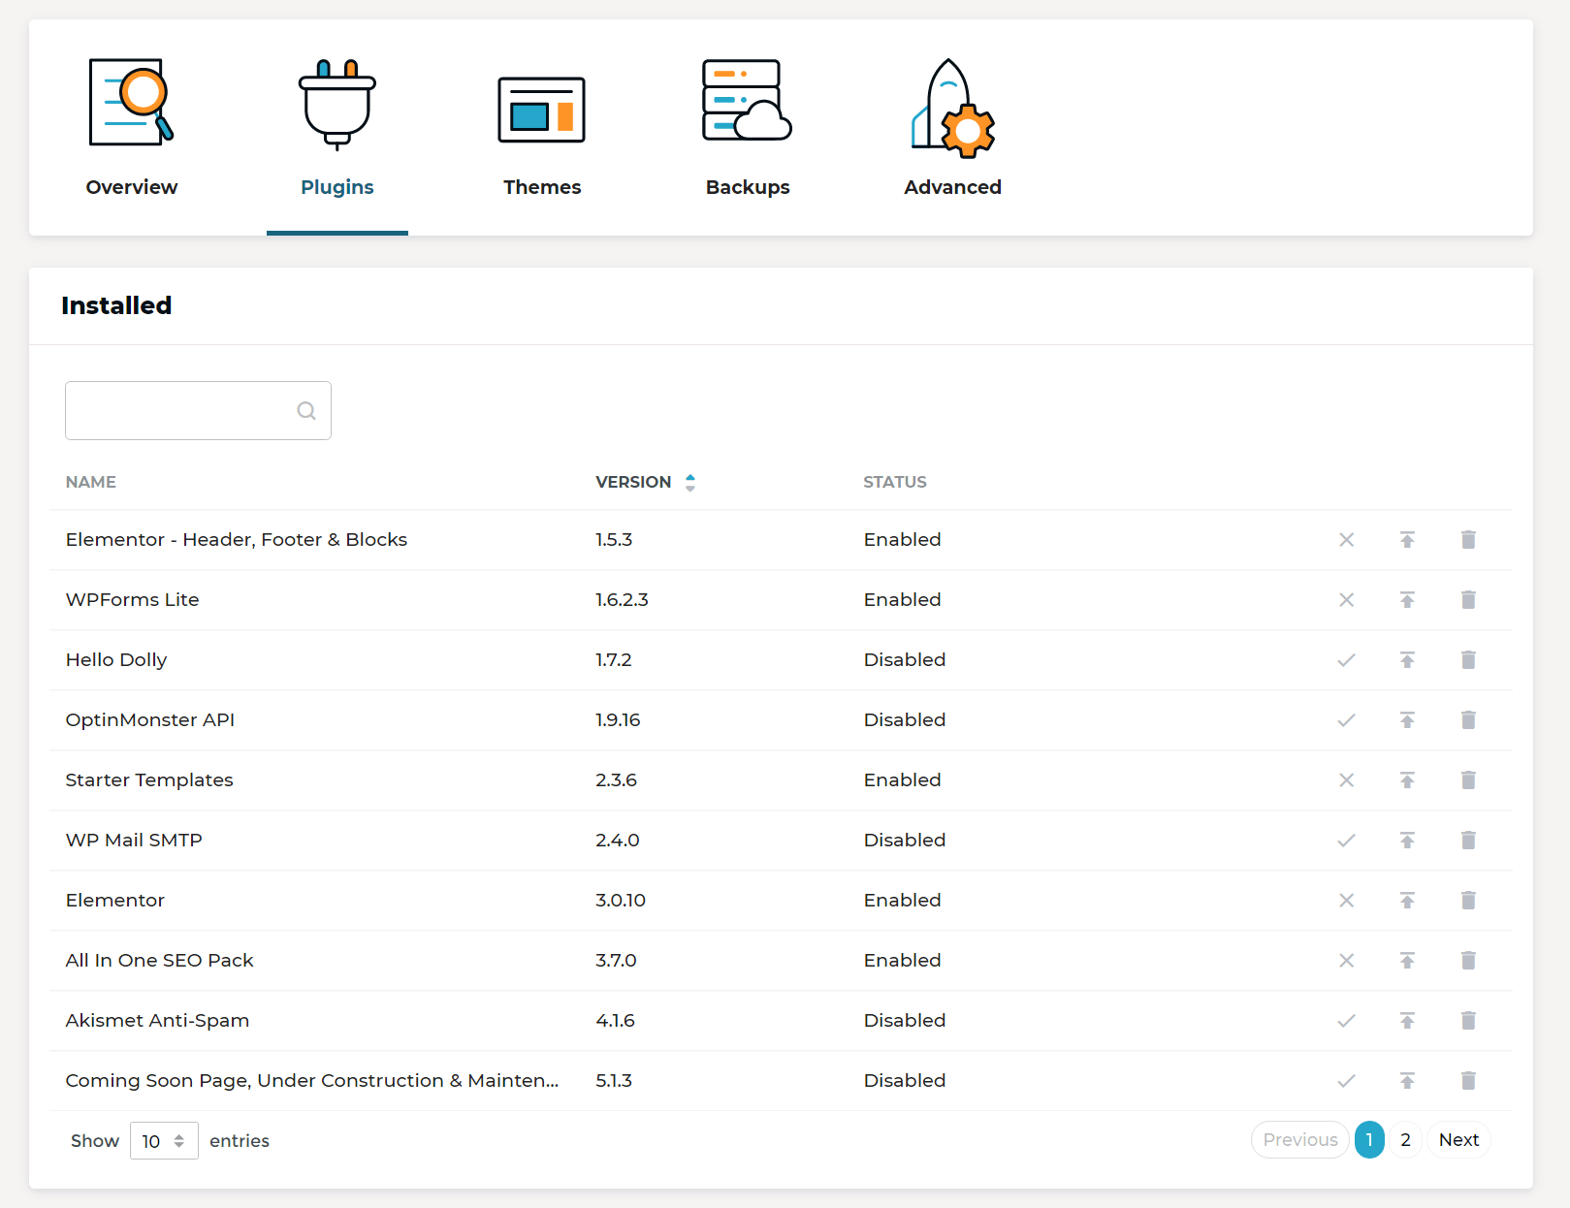
Task: Update the Hello Dolly plugin
Action: click(1407, 660)
